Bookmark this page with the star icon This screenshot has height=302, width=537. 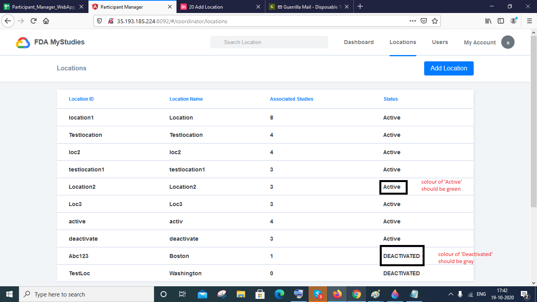[435, 21]
